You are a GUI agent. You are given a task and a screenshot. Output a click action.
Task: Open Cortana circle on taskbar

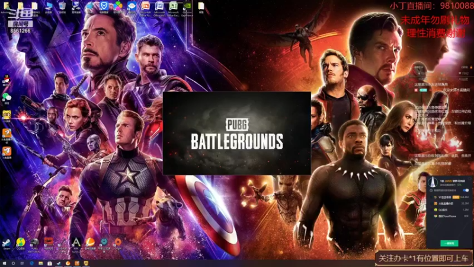coord(13,263)
